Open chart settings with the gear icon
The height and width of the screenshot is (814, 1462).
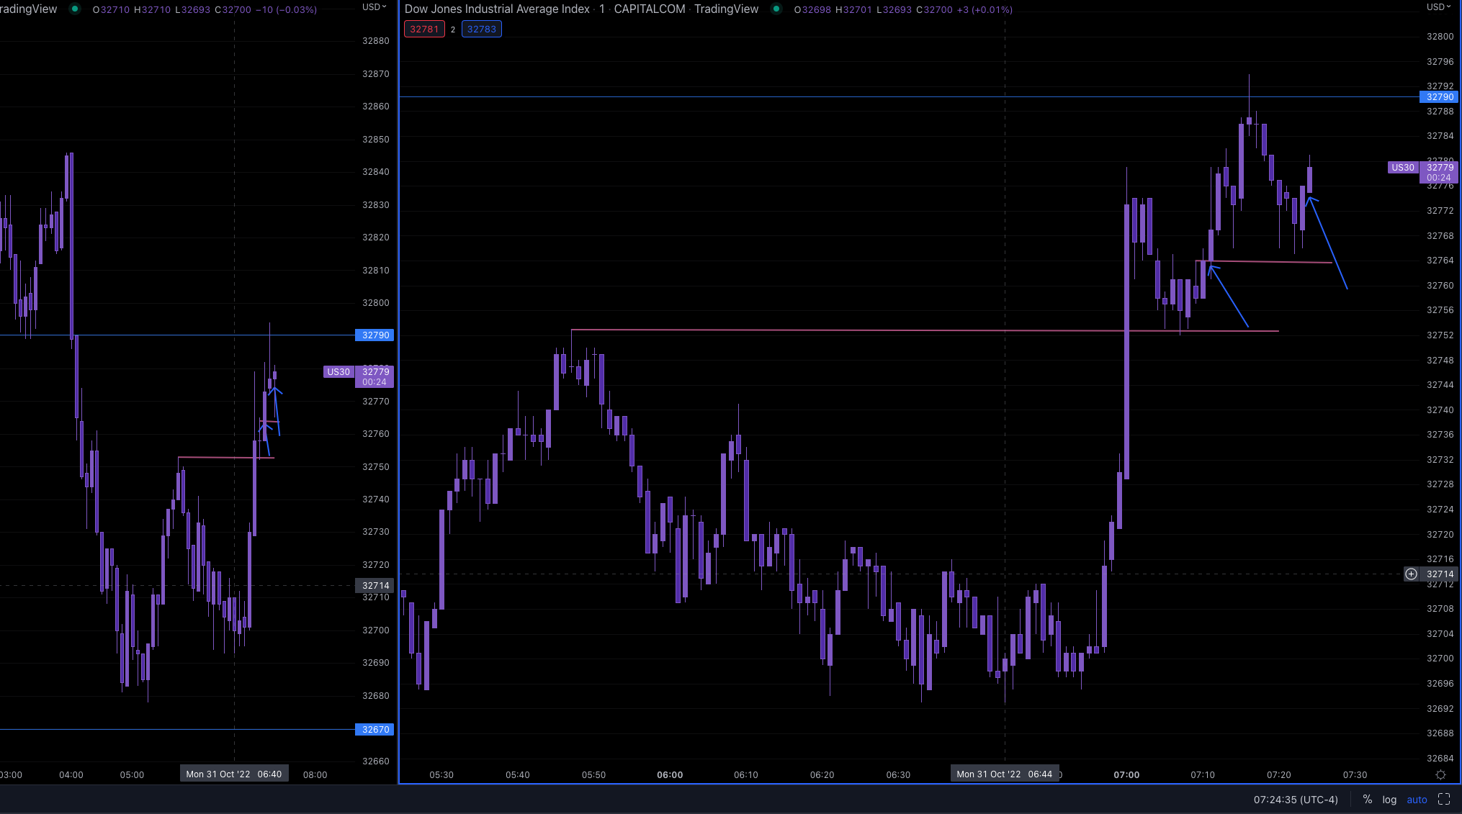[x=1440, y=774]
